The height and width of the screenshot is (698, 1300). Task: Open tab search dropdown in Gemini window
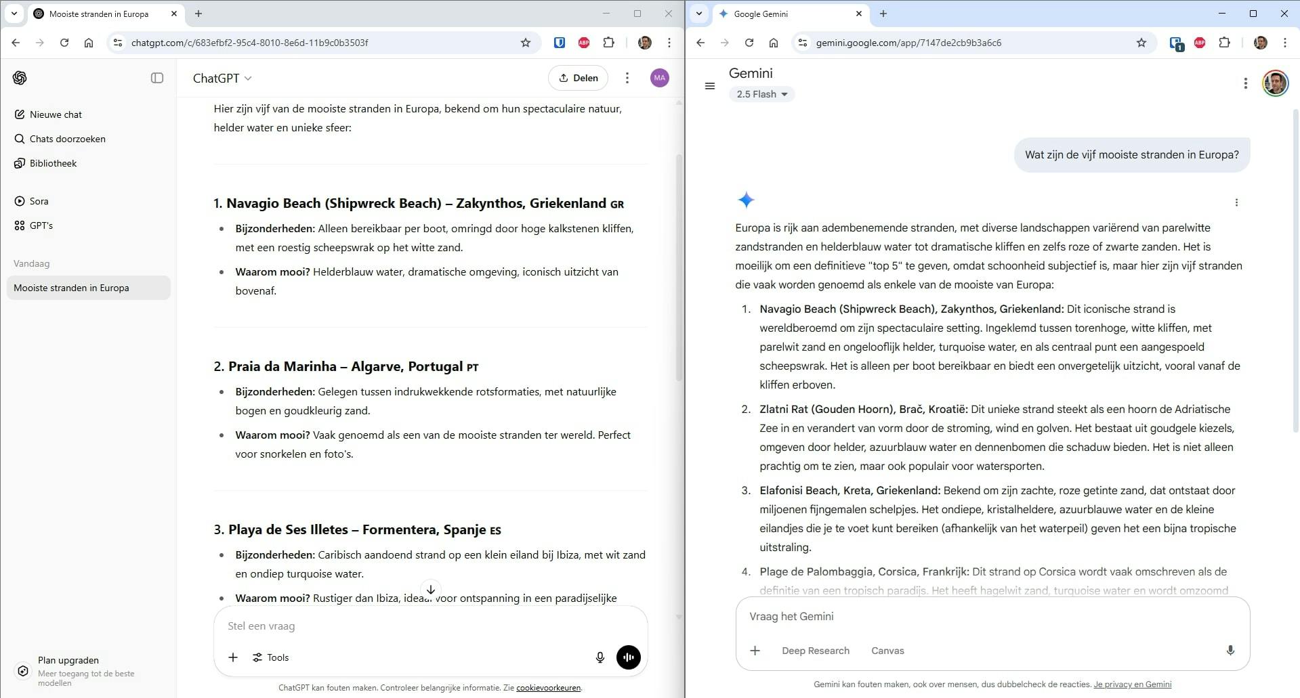coord(699,14)
